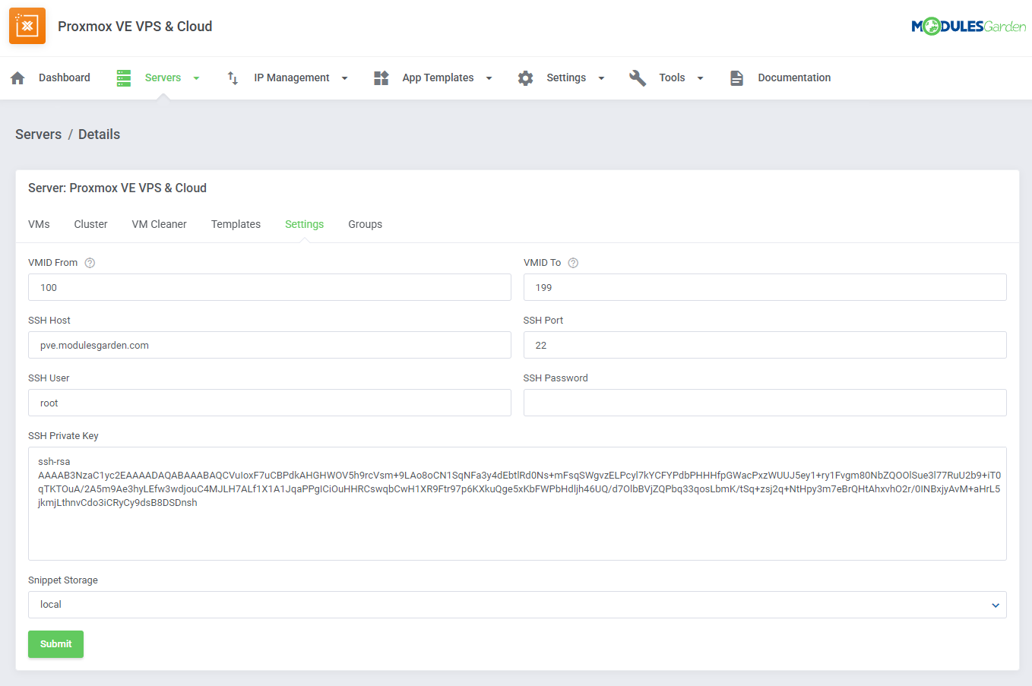Select the Groups tab
Screen dimensions: 1032x686
click(365, 224)
